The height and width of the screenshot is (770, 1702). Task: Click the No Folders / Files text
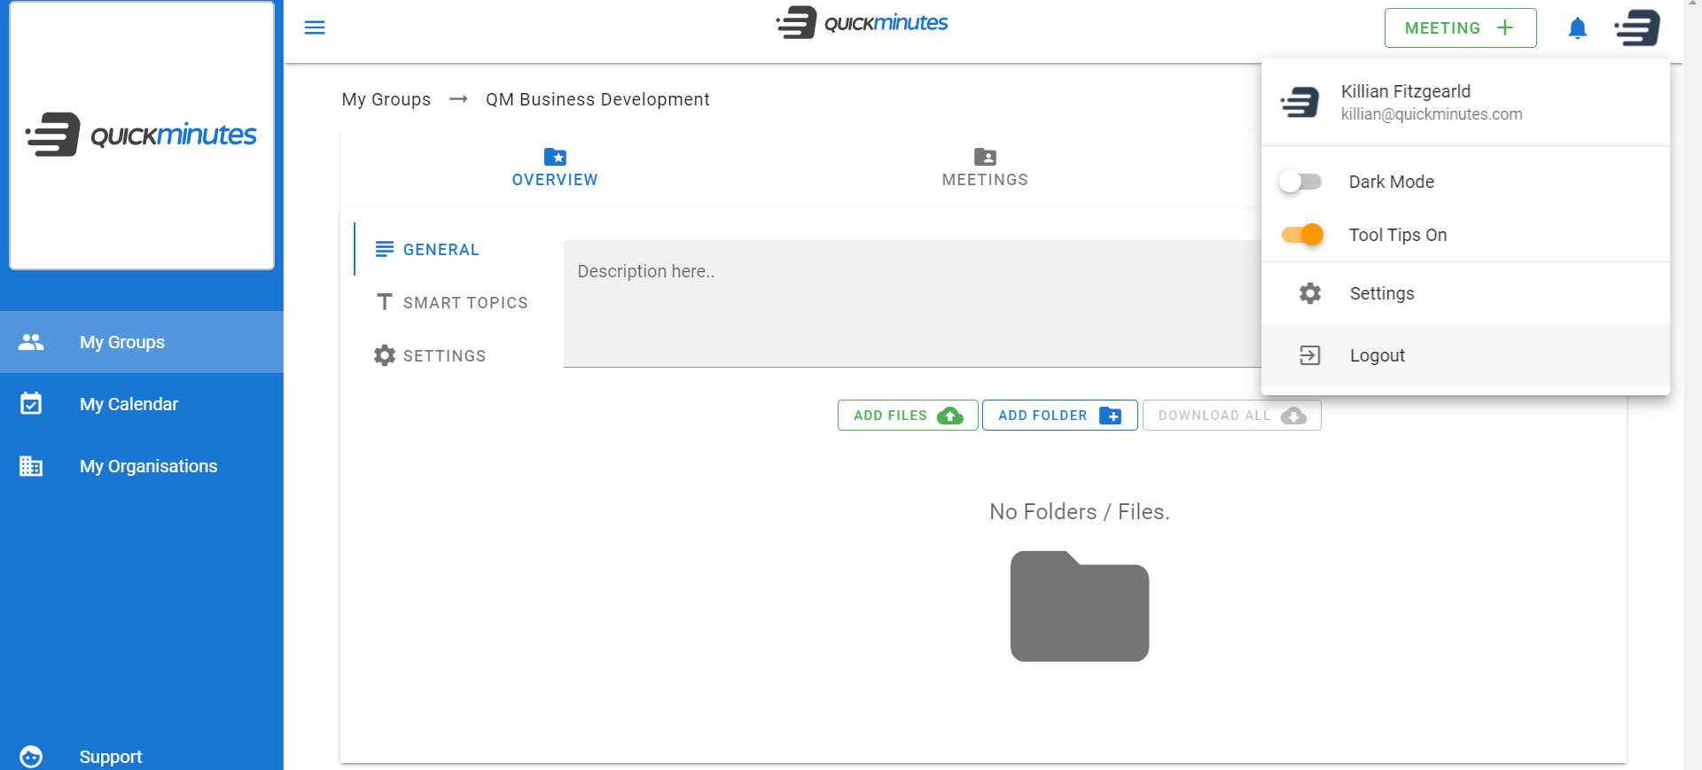tap(1079, 511)
